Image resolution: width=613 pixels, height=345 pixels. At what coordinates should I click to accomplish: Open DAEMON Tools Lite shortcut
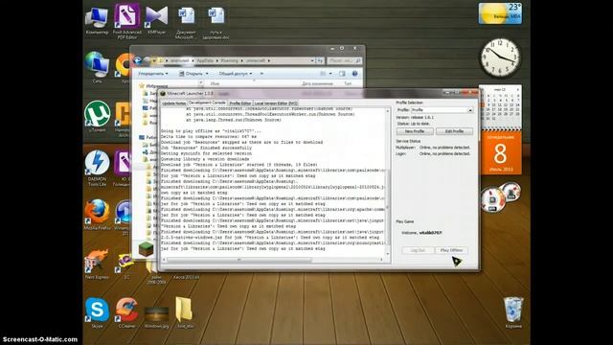pyautogui.click(x=97, y=168)
